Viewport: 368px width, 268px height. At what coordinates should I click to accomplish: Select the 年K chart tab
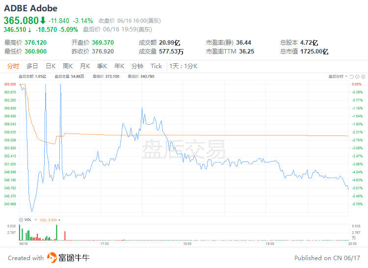[119, 66]
